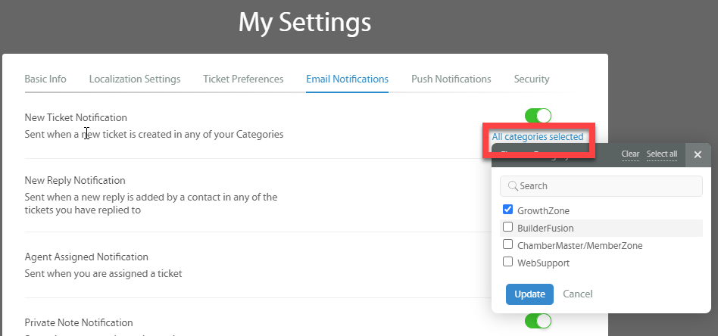Image resolution: width=718 pixels, height=336 pixels.
Task: Switch to the Security tab
Action: click(532, 79)
